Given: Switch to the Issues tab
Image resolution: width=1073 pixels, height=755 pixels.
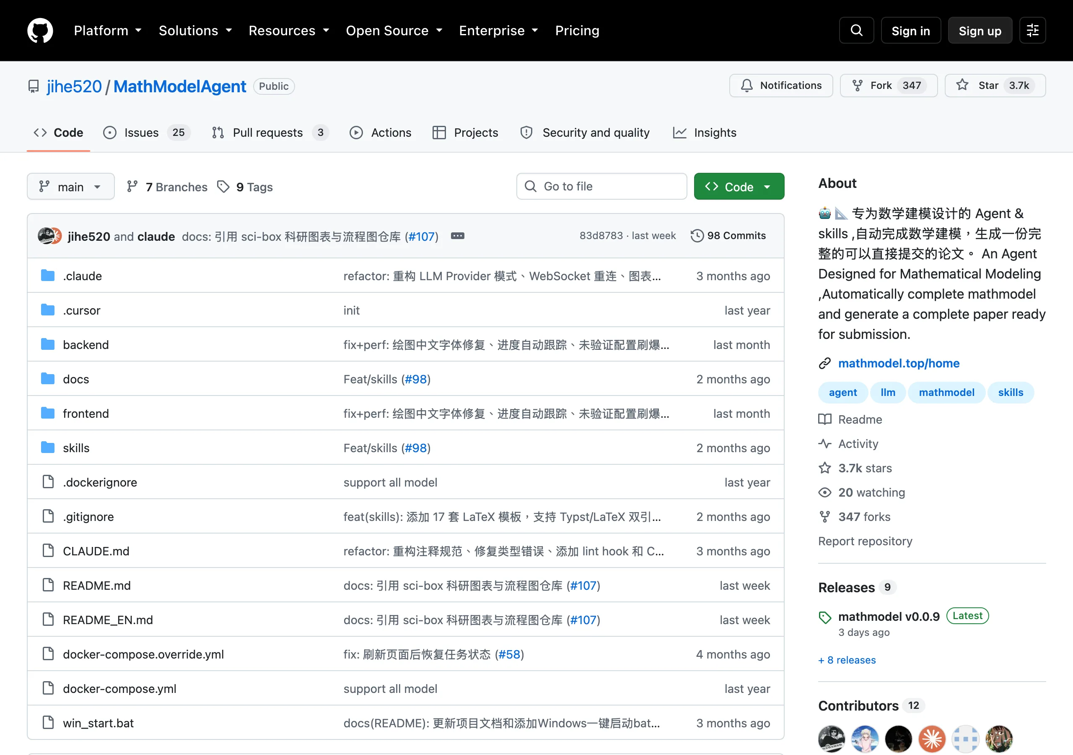Looking at the screenshot, I should pos(146,133).
